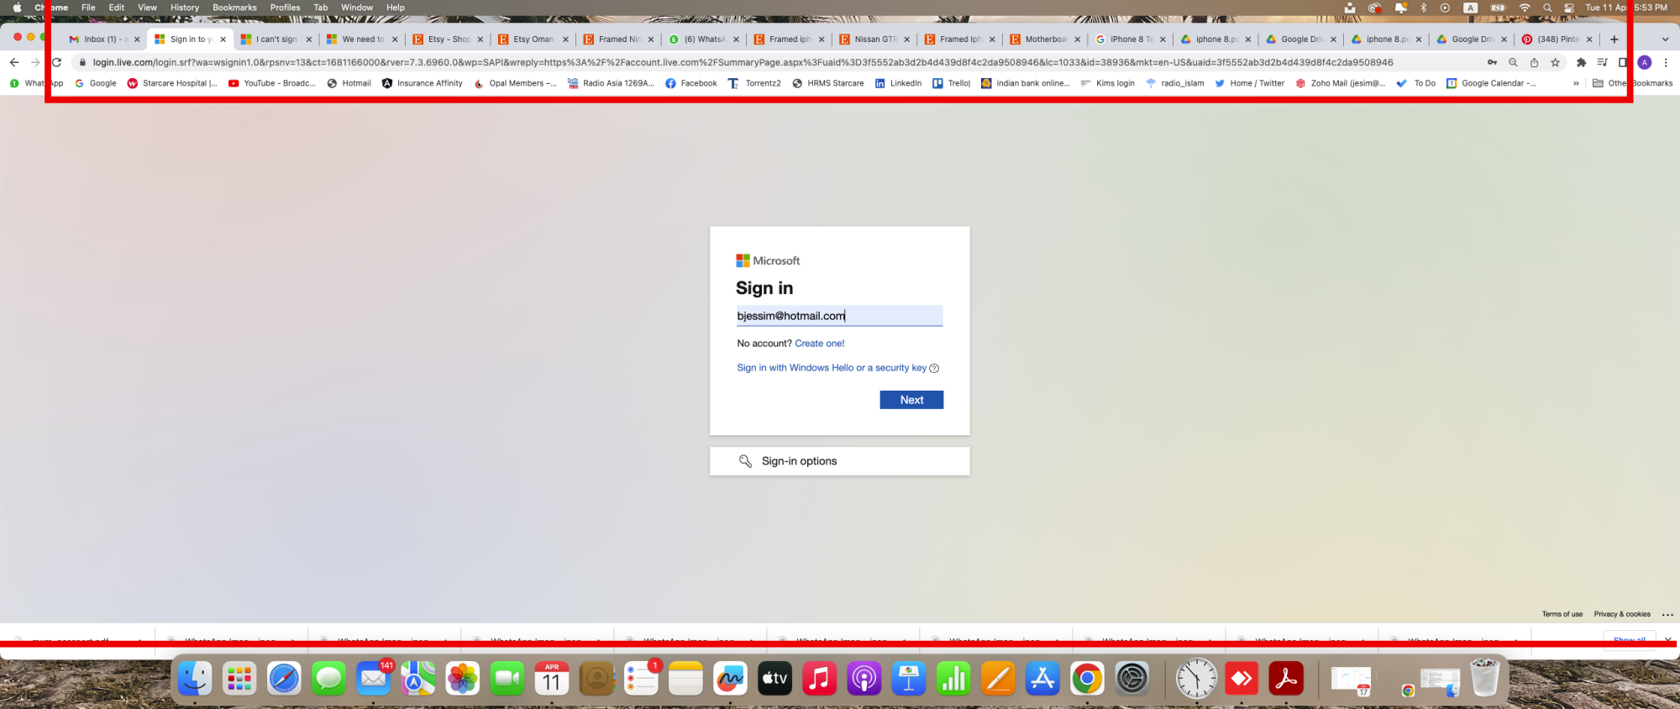This screenshot has height=709, width=1680.
Task: Go back using the browser back arrow
Action: pyautogui.click(x=14, y=62)
